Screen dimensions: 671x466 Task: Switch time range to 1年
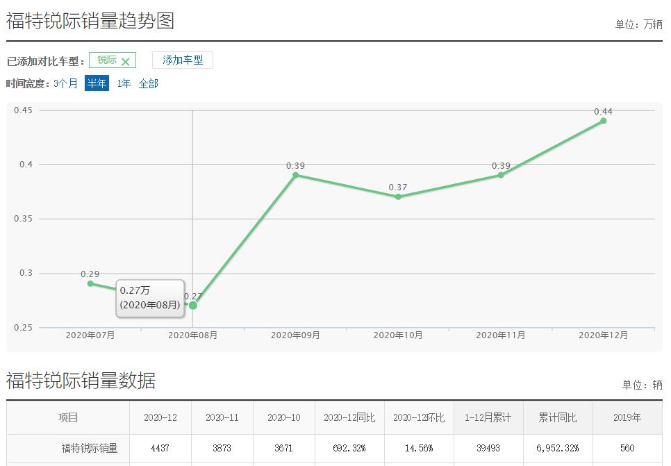[x=124, y=83]
